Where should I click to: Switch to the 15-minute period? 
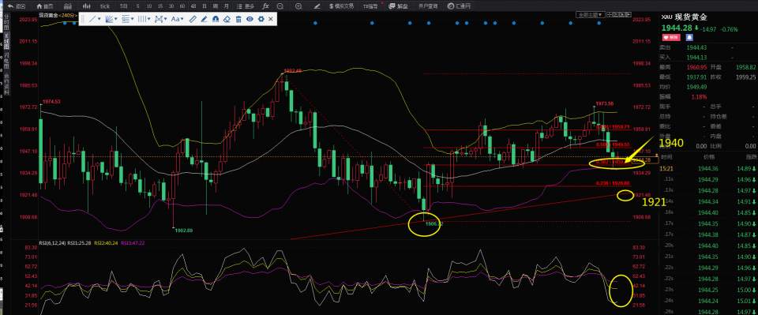point(160,6)
